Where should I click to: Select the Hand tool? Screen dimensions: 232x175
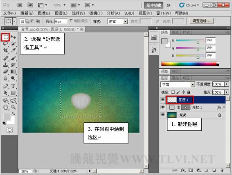click(6, 107)
